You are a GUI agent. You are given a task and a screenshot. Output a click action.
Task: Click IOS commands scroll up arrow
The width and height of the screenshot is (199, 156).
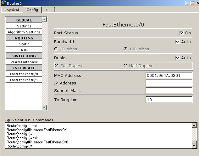tap(194, 125)
